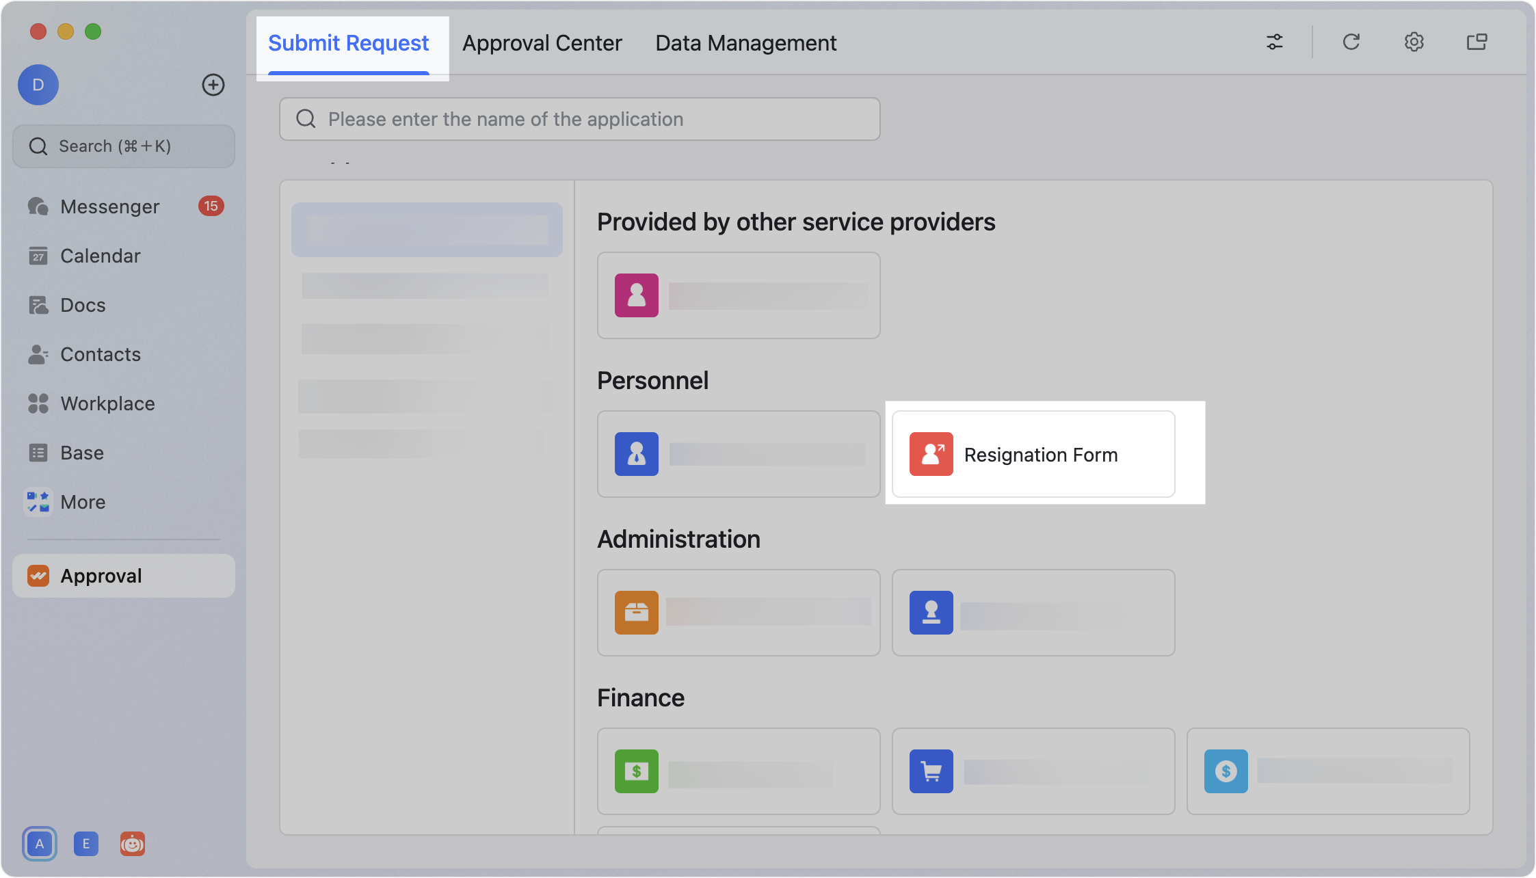Click the user avatar D

pyautogui.click(x=38, y=85)
